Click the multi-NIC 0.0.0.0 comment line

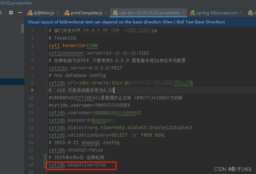[117, 60]
